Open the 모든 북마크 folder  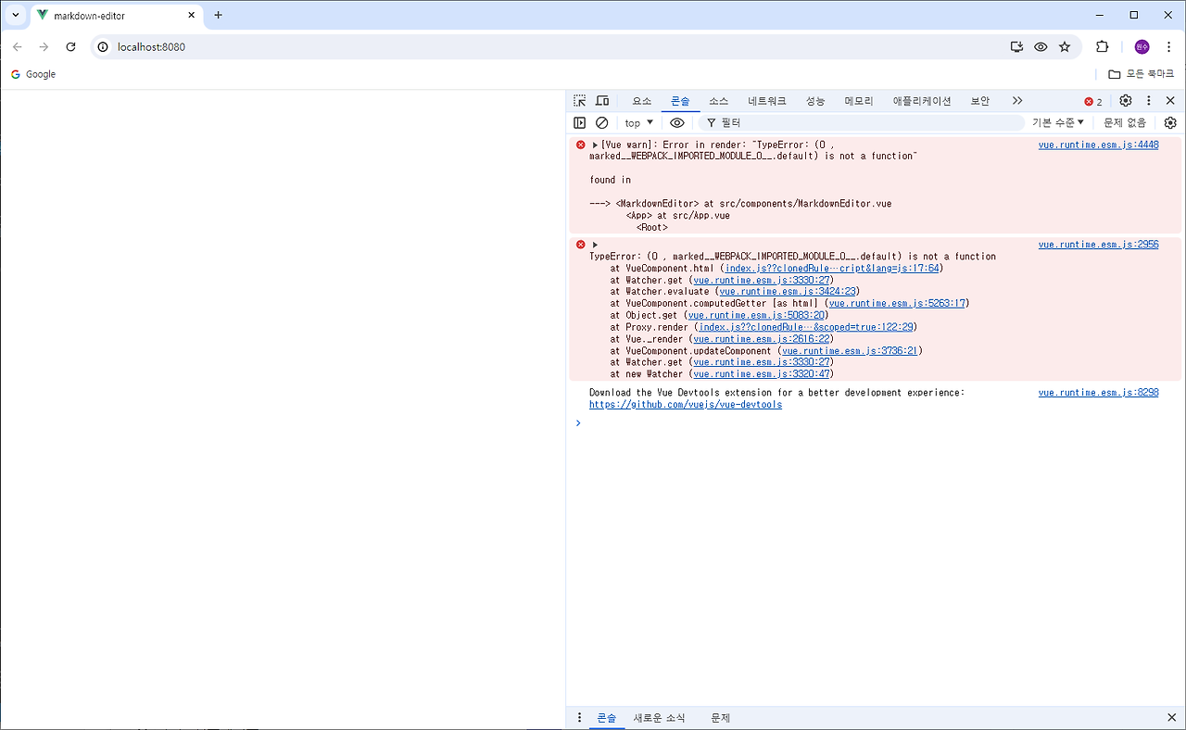pos(1142,74)
